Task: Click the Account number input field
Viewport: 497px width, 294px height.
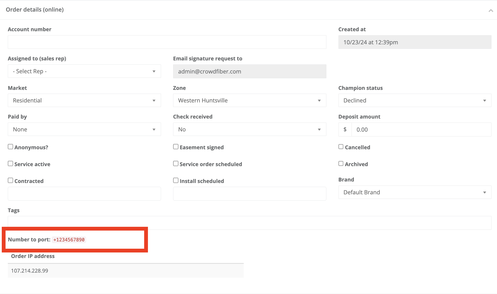Action: 167,42
